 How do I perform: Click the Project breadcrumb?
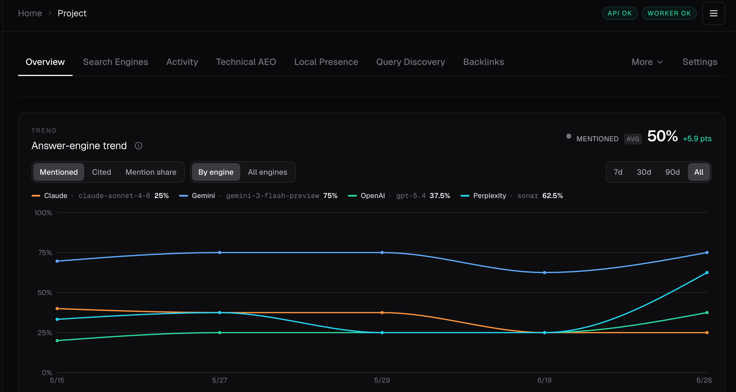click(x=72, y=13)
